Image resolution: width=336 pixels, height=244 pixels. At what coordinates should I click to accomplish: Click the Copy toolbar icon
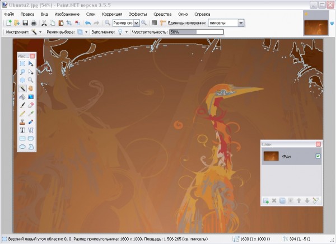pyautogui.click(x=53, y=23)
